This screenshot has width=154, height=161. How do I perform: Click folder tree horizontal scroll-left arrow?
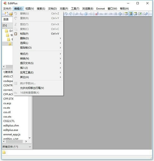coord(4,67)
